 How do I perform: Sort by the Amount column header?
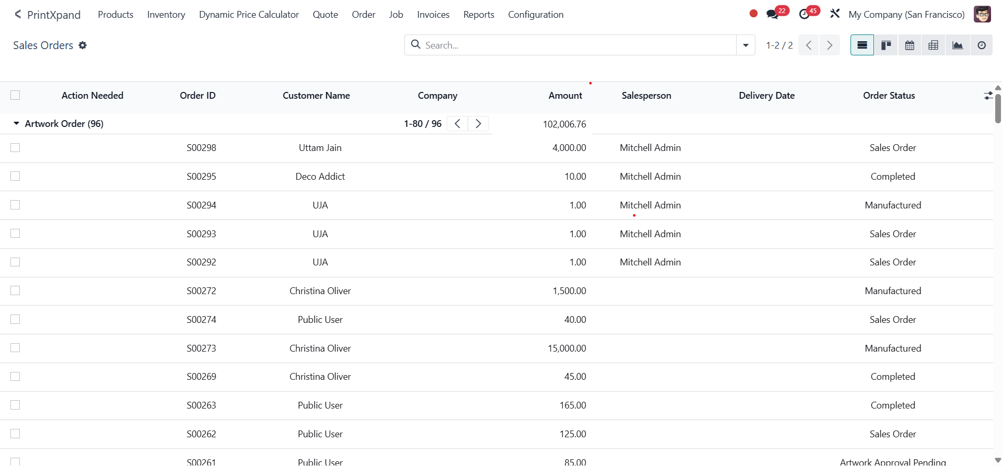pos(565,96)
